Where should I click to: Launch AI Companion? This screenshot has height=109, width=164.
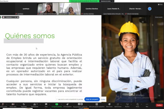(68, 105)
